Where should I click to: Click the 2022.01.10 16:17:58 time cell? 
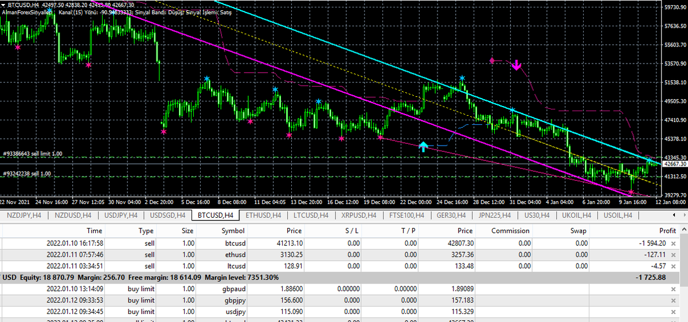pyautogui.click(x=75, y=244)
